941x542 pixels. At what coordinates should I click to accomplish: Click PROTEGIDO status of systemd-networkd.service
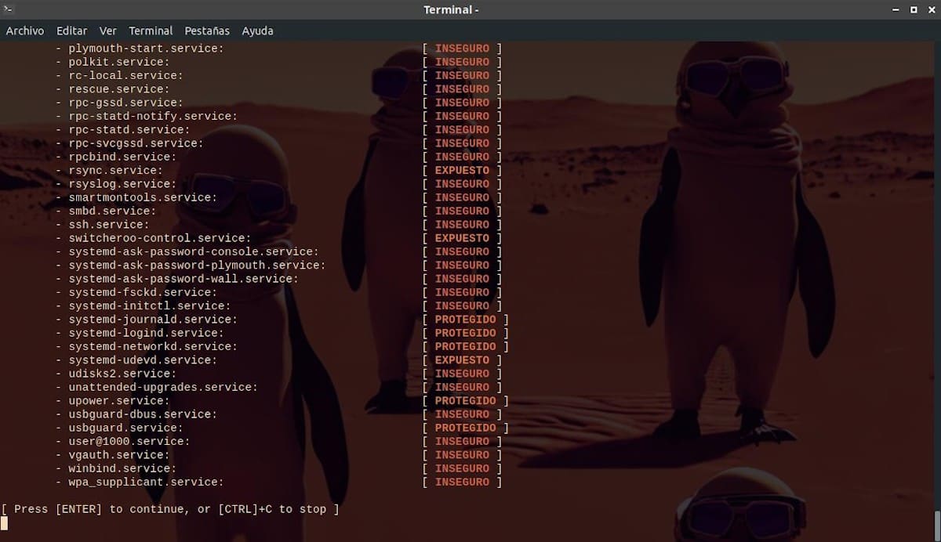(466, 346)
